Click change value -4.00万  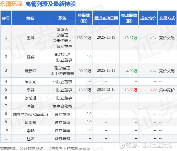coord(131,71)
